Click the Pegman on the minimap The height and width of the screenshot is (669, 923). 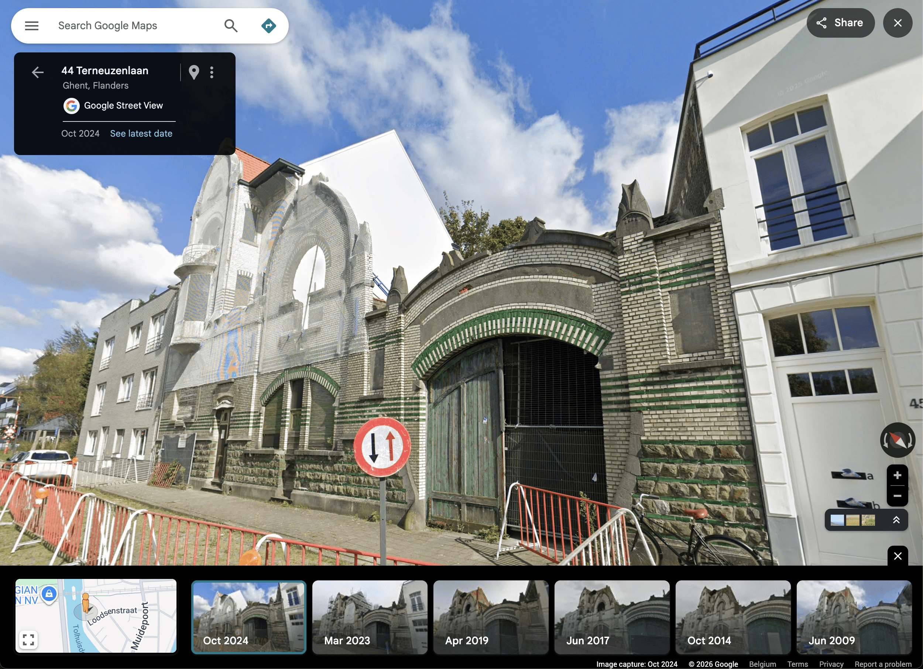[85, 602]
